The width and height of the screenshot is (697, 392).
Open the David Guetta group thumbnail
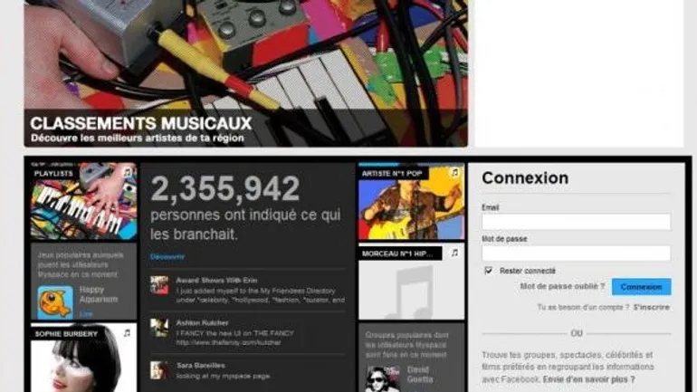pos(382,378)
